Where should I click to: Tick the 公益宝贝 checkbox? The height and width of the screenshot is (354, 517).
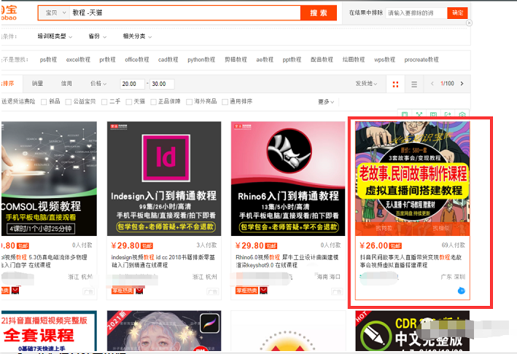pyautogui.click(x=69, y=102)
